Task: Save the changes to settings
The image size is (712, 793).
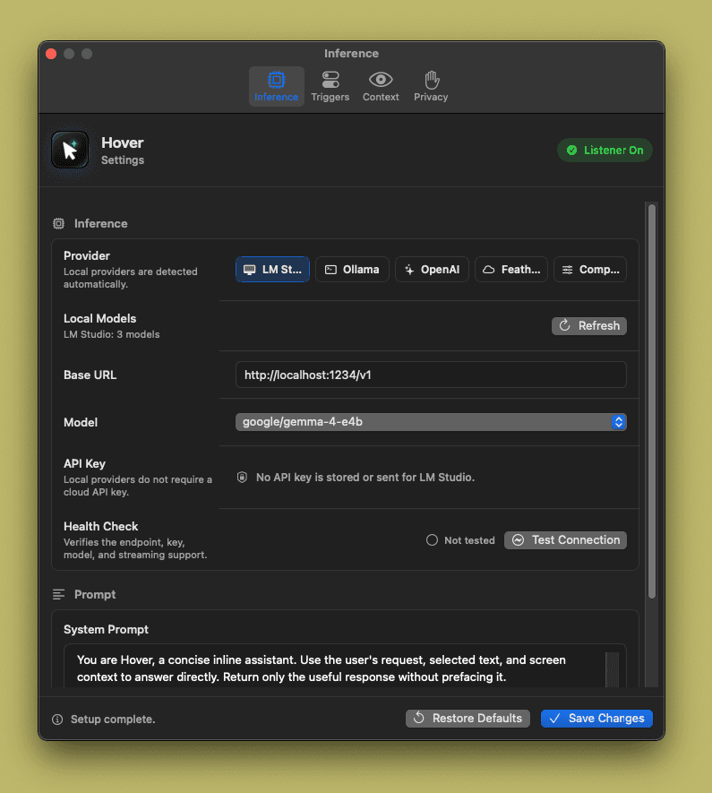Action: [596, 718]
